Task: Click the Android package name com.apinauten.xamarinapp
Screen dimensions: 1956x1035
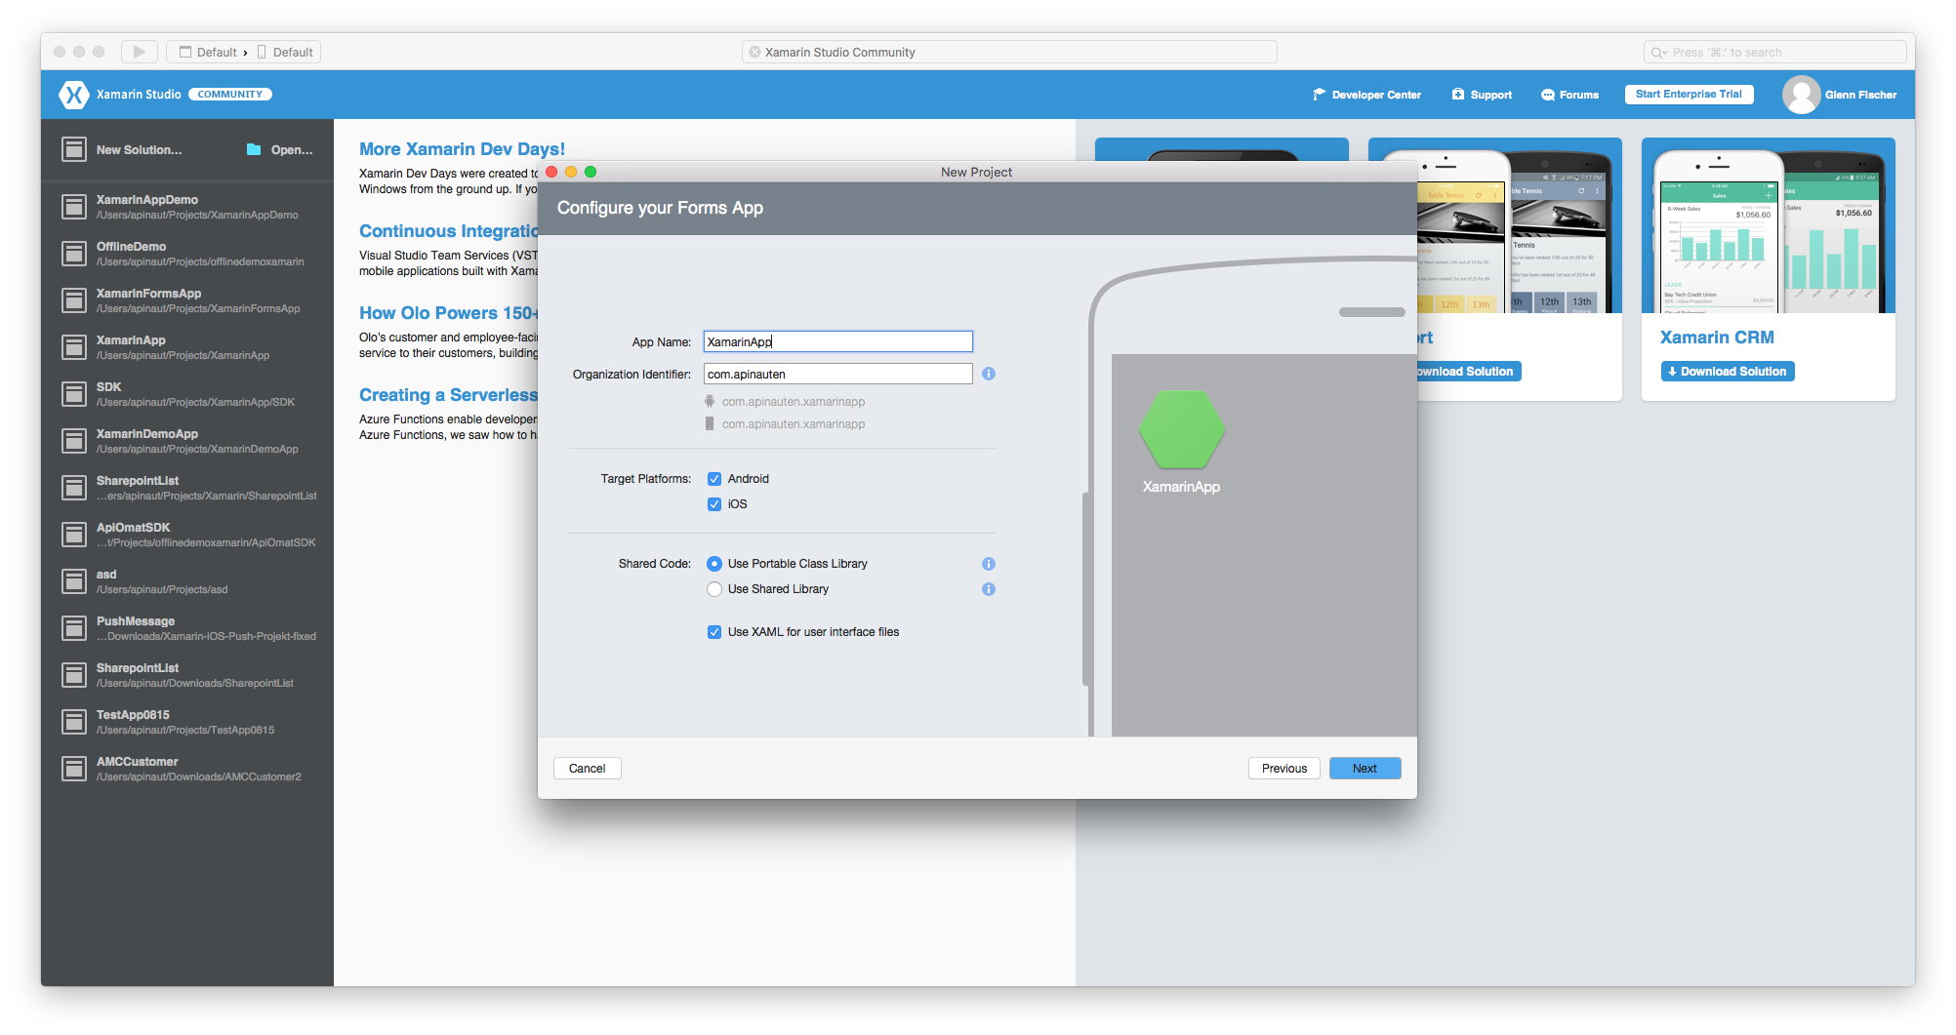Action: tap(793, 402)
